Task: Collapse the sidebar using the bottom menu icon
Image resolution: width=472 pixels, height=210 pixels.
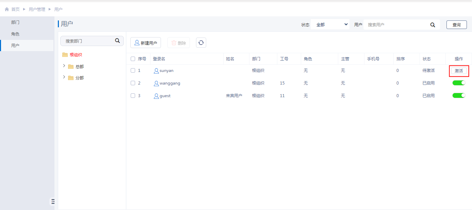Action: tap(53, 201)
